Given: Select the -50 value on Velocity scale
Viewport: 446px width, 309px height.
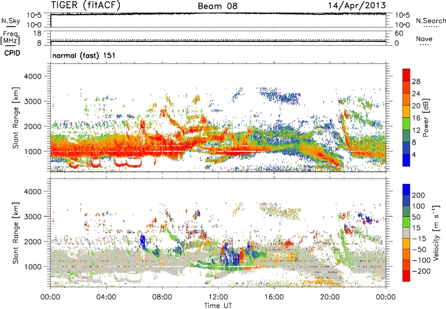Looking at the screenshot, I should pyautogui.click(x=419, y=249).
